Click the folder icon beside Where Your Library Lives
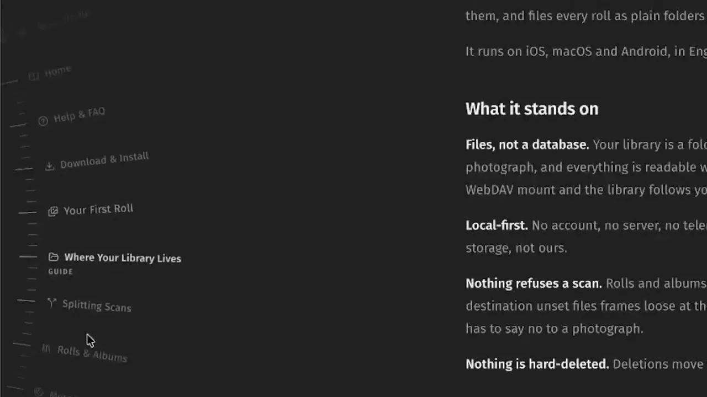Image resolution: width=707 pixels, height=397 pixels. [54, 257]
